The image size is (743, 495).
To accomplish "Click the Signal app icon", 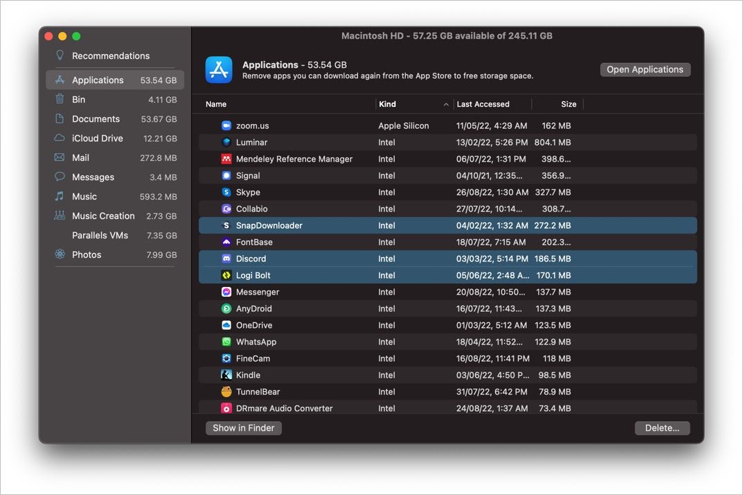I will (x=226, y=175).
